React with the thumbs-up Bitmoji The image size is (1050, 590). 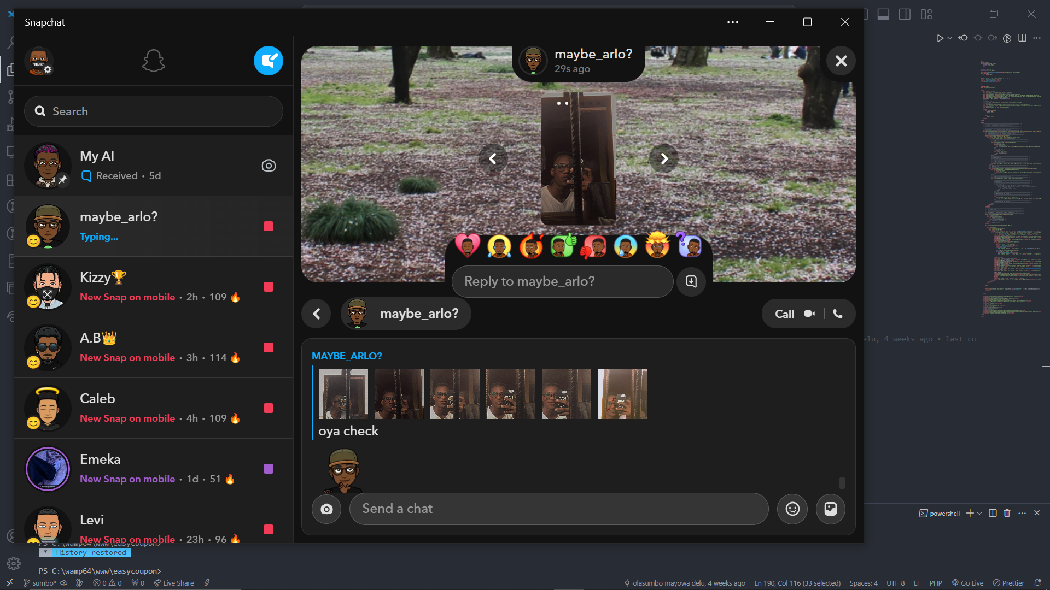click(x=563, y=246)
